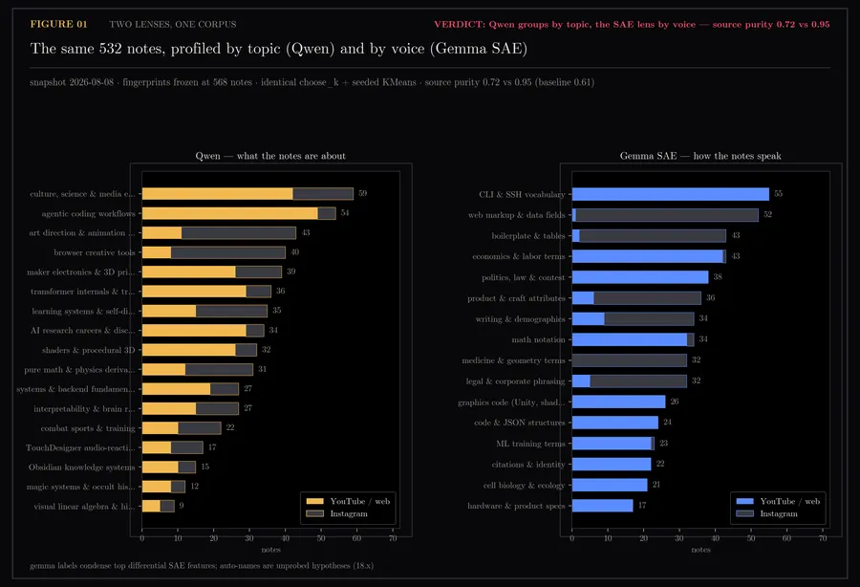
Task: Click the value '52' beside web markup bar
Action: tap(767, 214)
